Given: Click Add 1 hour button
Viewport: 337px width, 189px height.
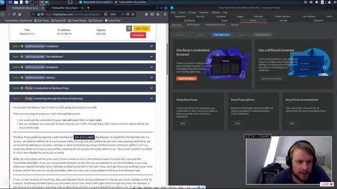Looking at the screenshot, I should pos(142,28).
